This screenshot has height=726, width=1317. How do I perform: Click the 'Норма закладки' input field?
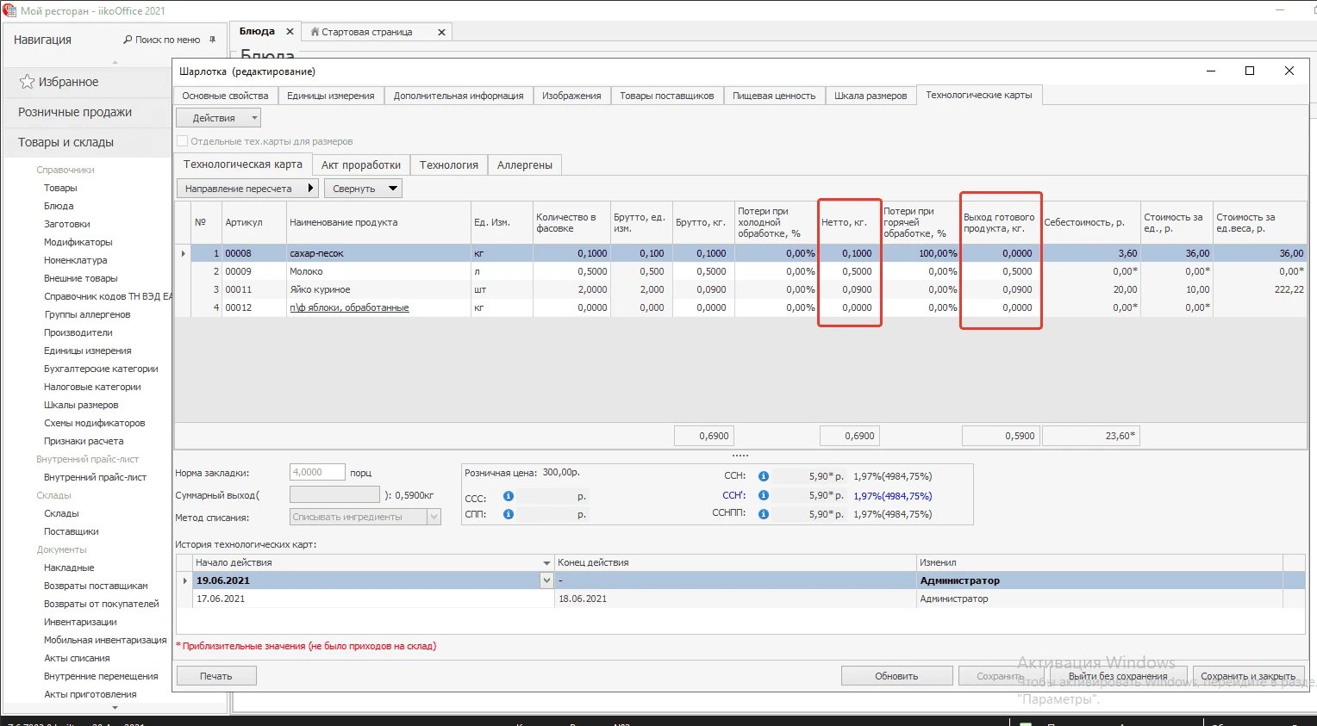pos(316,472)
